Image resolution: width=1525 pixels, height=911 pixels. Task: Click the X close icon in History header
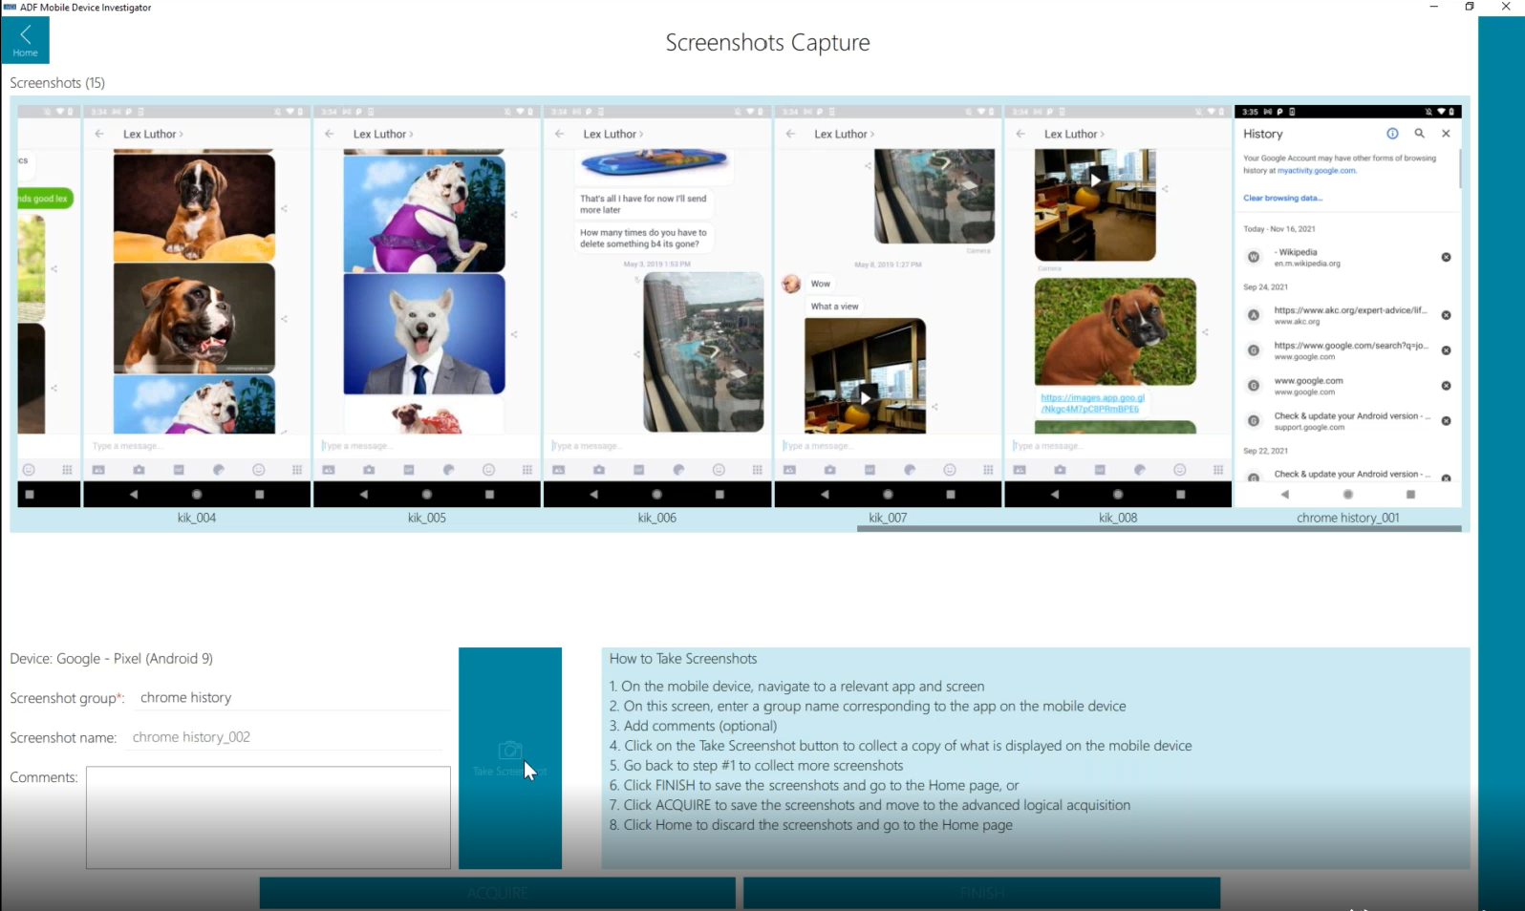(x=1446, y=134)
